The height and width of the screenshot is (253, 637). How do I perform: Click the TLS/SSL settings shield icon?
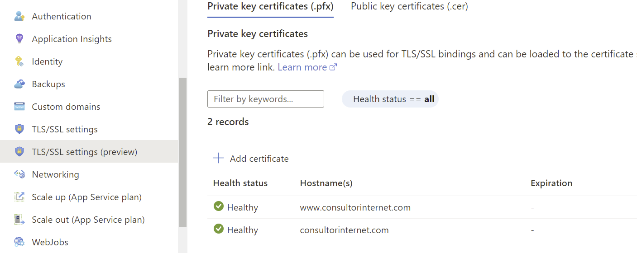19,129
